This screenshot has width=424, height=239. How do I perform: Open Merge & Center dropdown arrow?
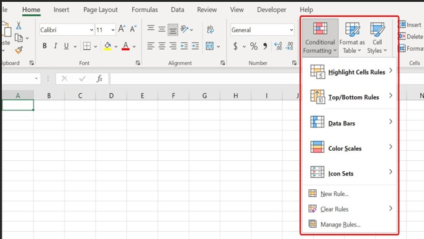click(219, 47)
